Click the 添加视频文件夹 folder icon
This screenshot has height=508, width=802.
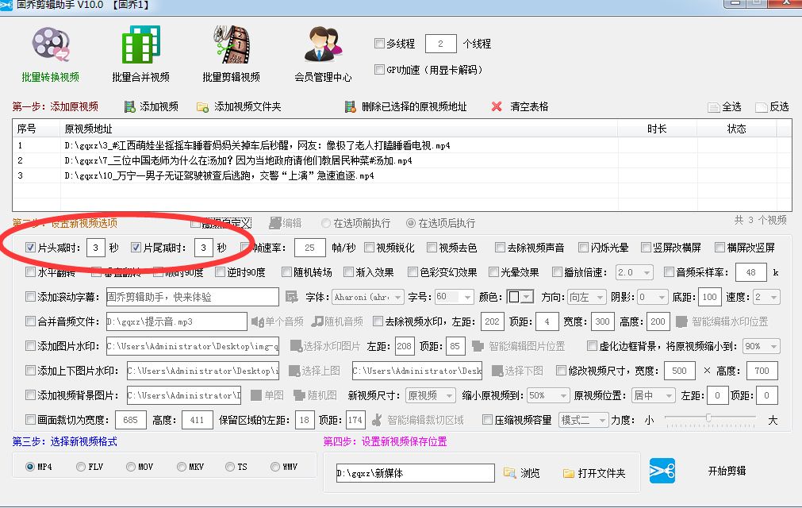(202, 107)
